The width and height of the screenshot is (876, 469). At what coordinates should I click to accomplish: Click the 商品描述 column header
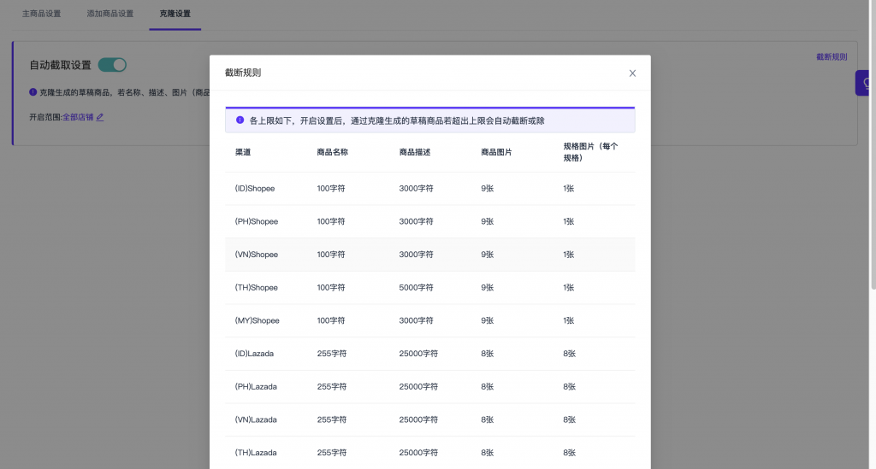tap(415, 152)
